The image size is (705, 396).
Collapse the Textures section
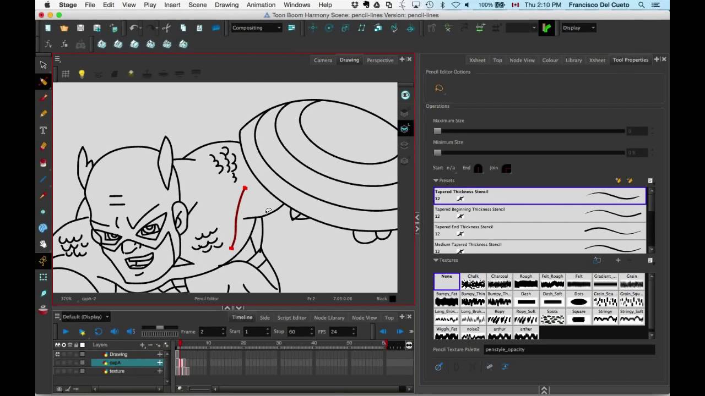point(436,260)
